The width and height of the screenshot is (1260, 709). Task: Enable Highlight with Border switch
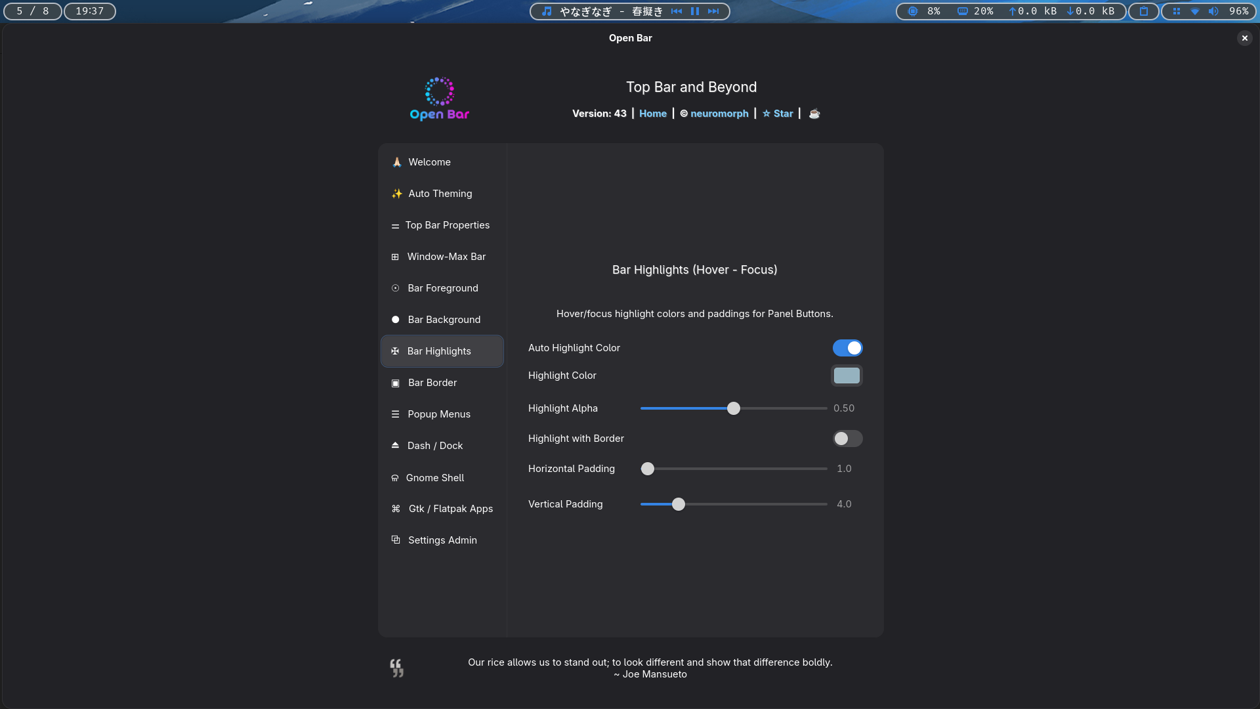tap(847, 439)
